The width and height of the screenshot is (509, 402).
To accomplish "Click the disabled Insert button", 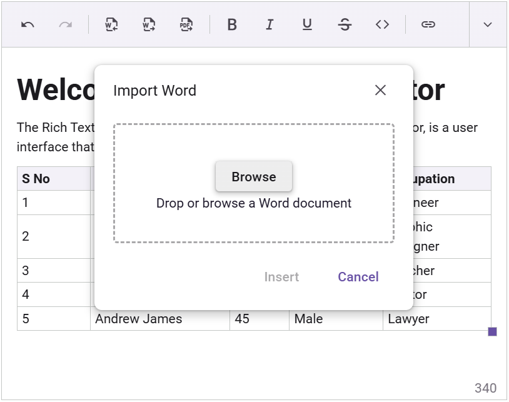I will (x=281, y=277).
